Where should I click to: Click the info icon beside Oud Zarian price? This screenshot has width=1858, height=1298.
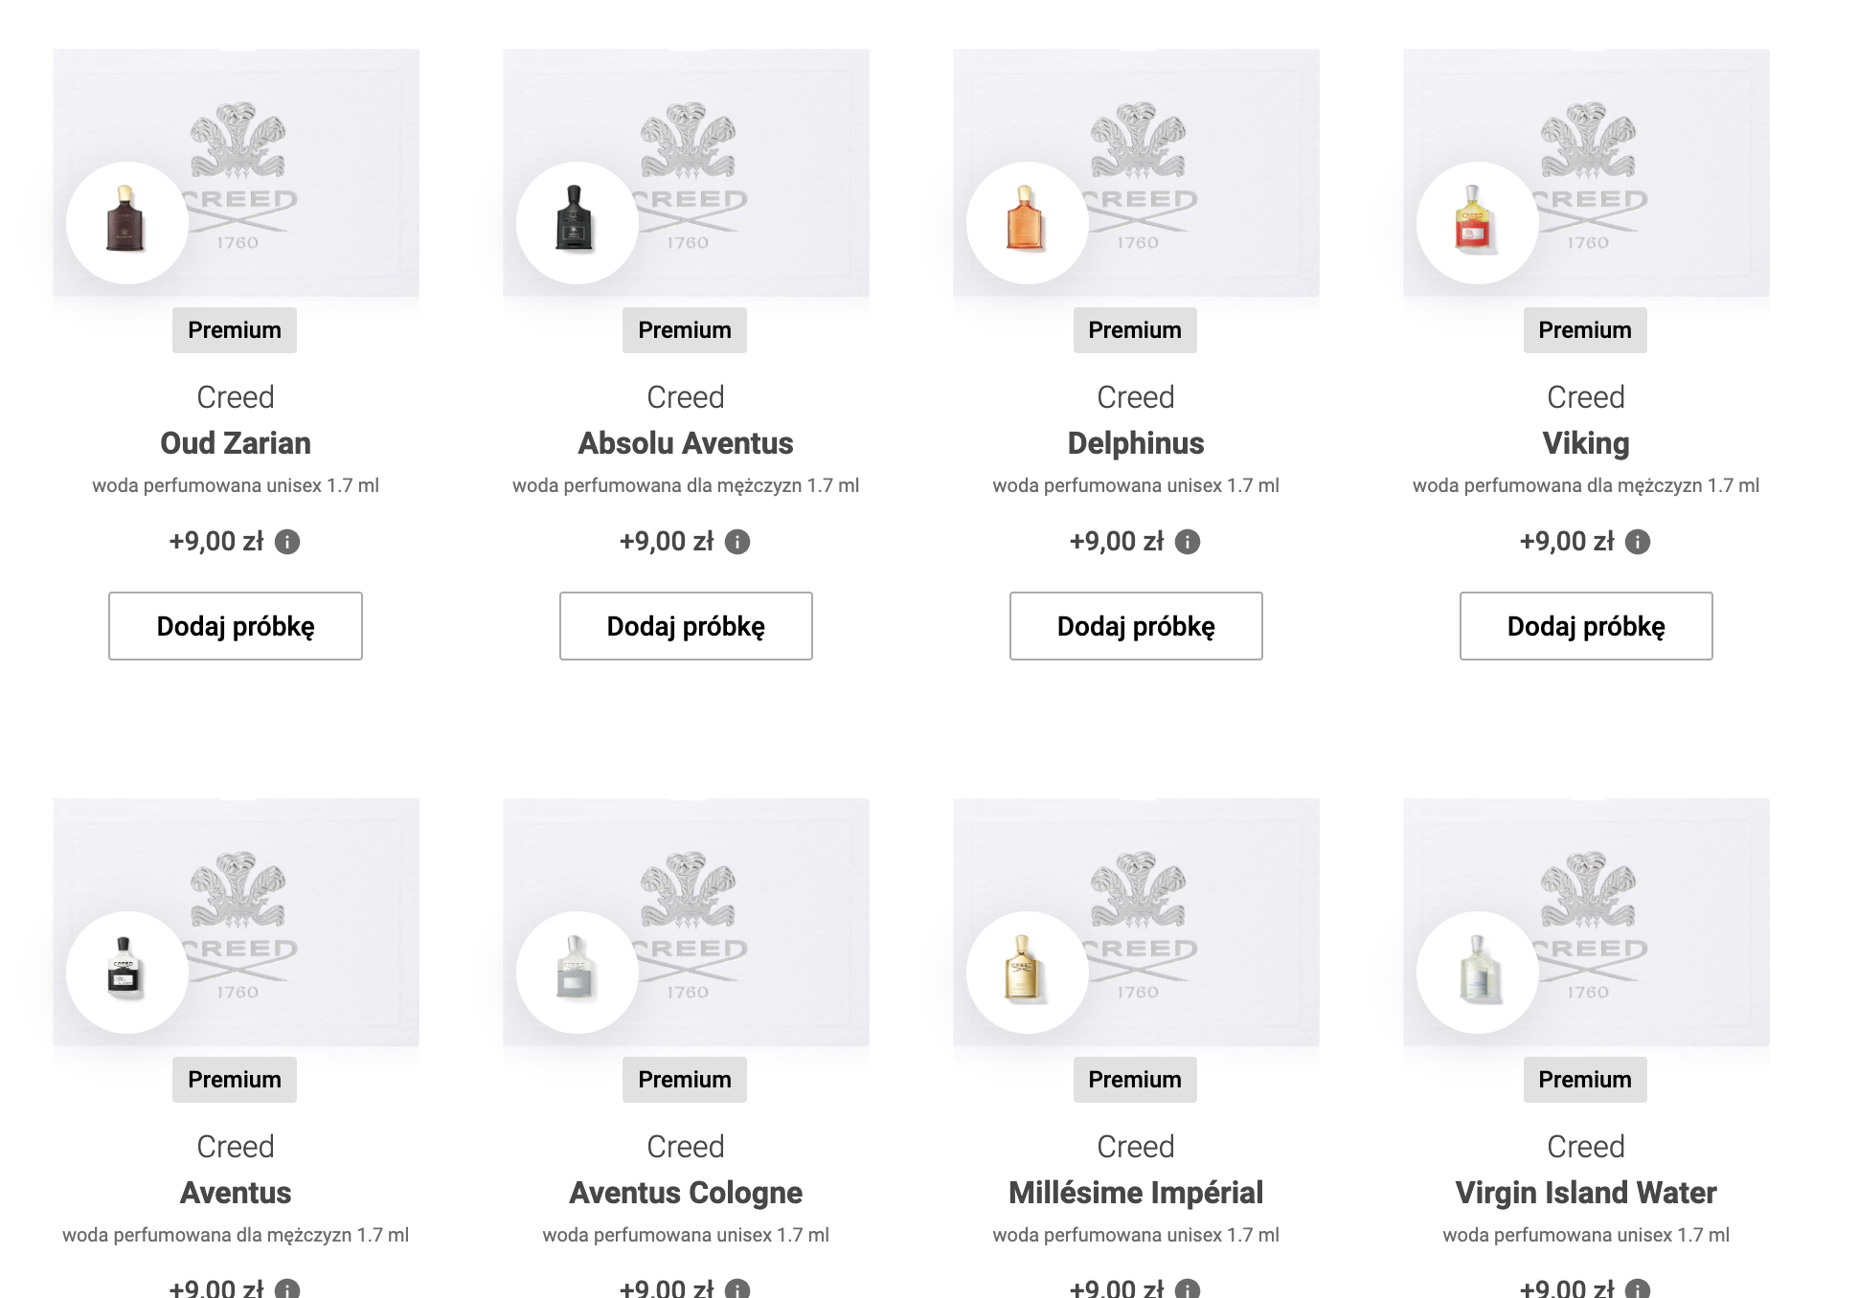tap(287, 542)
